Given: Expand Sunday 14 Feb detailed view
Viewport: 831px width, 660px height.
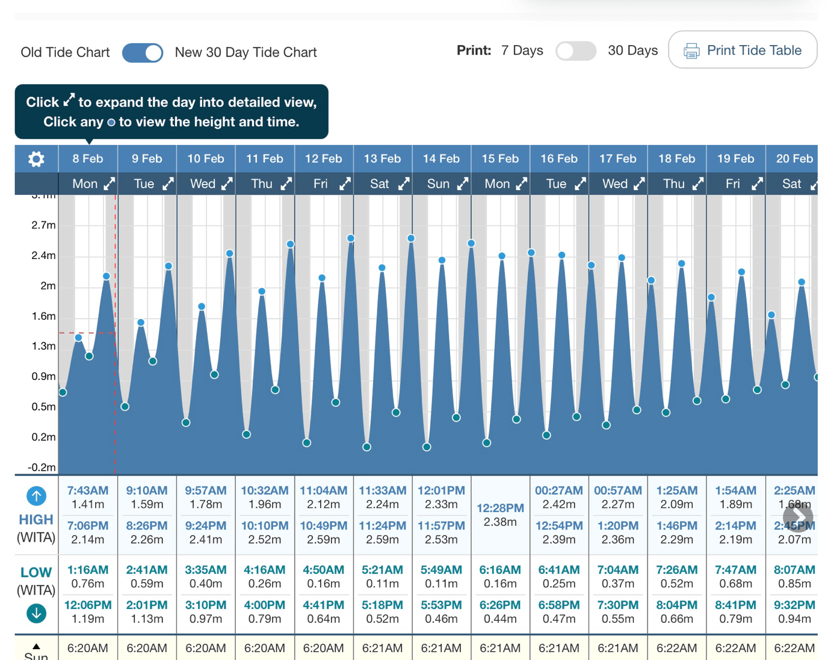Looking at the screenshot, I should (x=462, y=184).
